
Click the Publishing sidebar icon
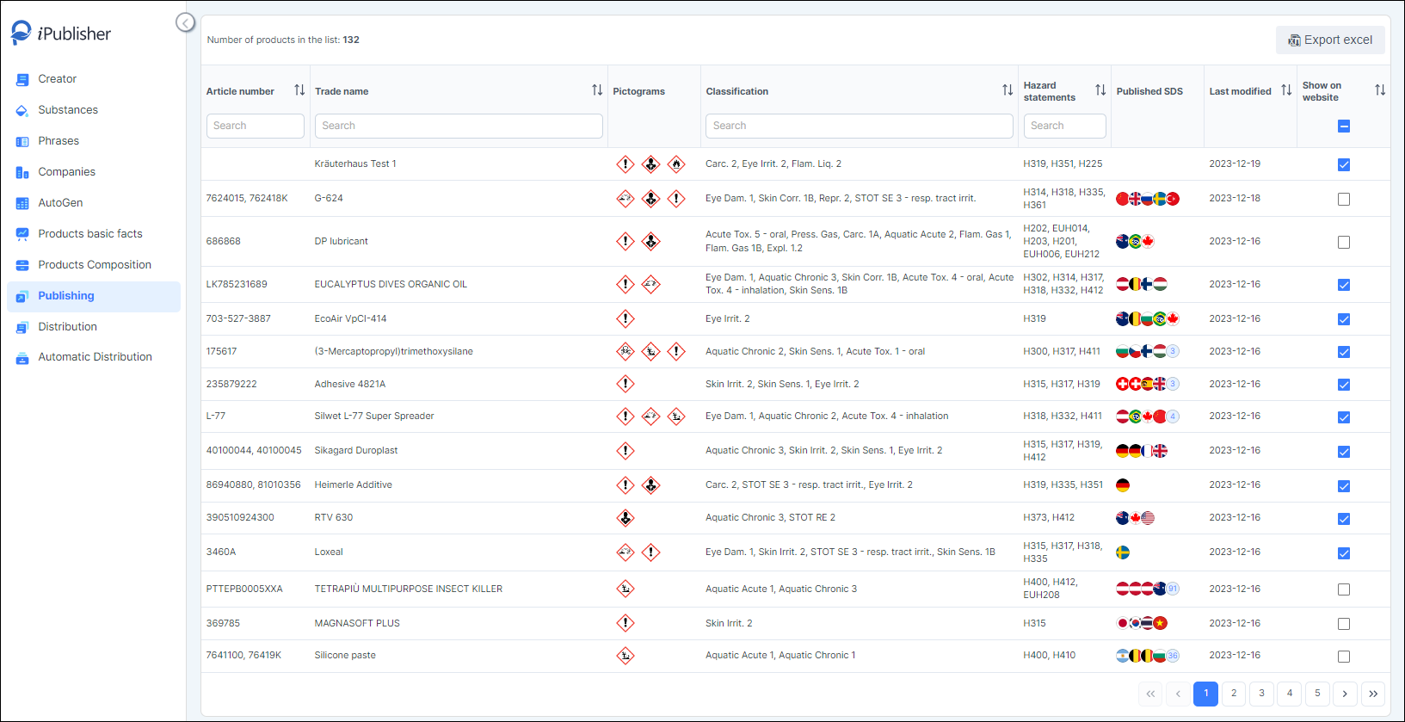(22, 296)
